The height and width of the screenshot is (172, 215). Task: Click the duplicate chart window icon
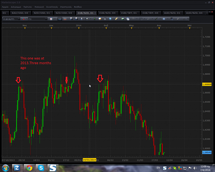[x=128, y=19]
